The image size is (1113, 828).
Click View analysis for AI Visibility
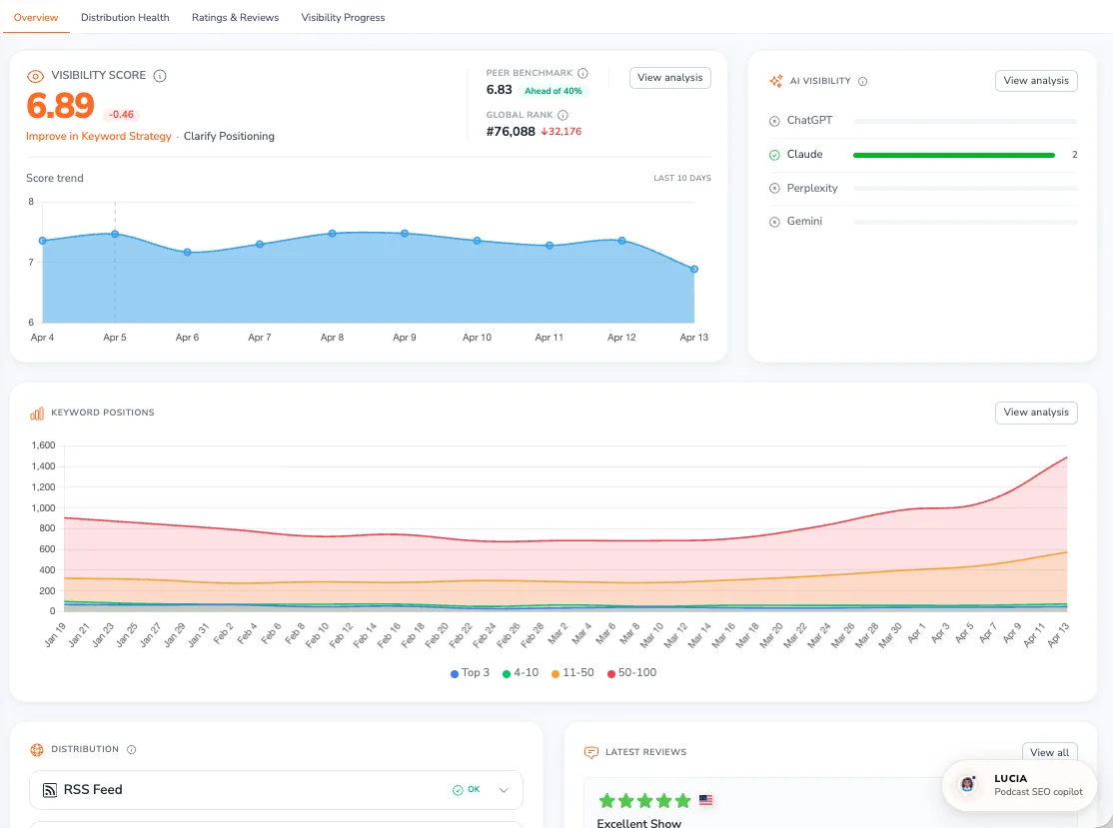click(1036, 81)
